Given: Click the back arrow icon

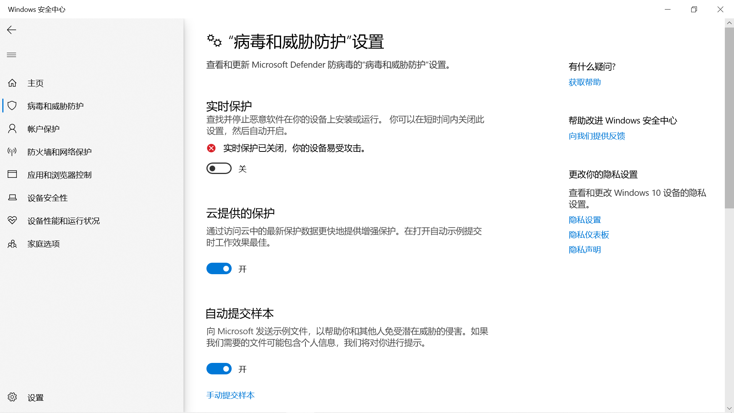Looking at the screenshot, I should click(x=11, y=30).
